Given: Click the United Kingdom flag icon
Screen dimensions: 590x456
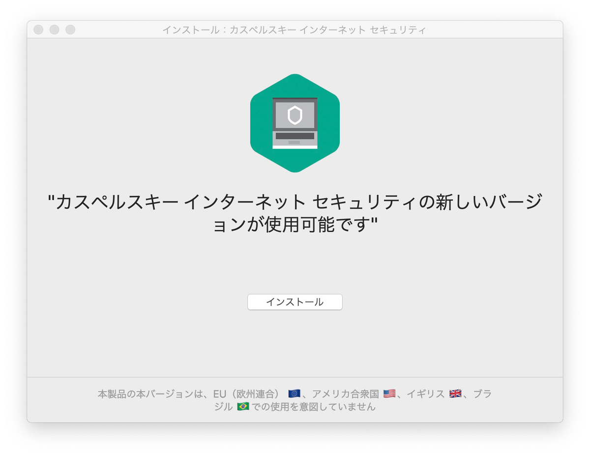Looking at the screenshot, I should 455,394.
